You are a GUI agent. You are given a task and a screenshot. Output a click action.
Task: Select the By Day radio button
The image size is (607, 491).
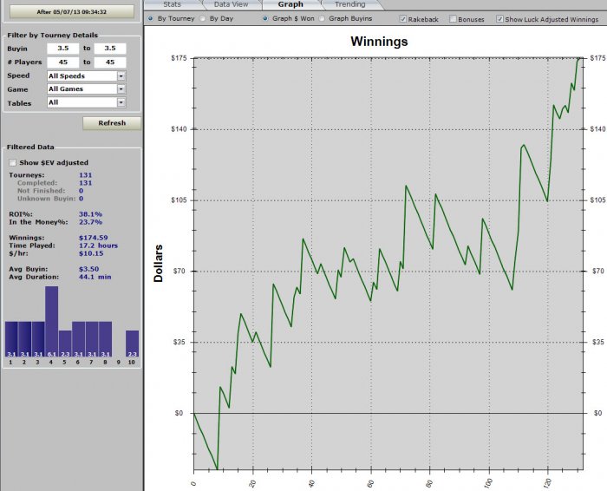203,18
